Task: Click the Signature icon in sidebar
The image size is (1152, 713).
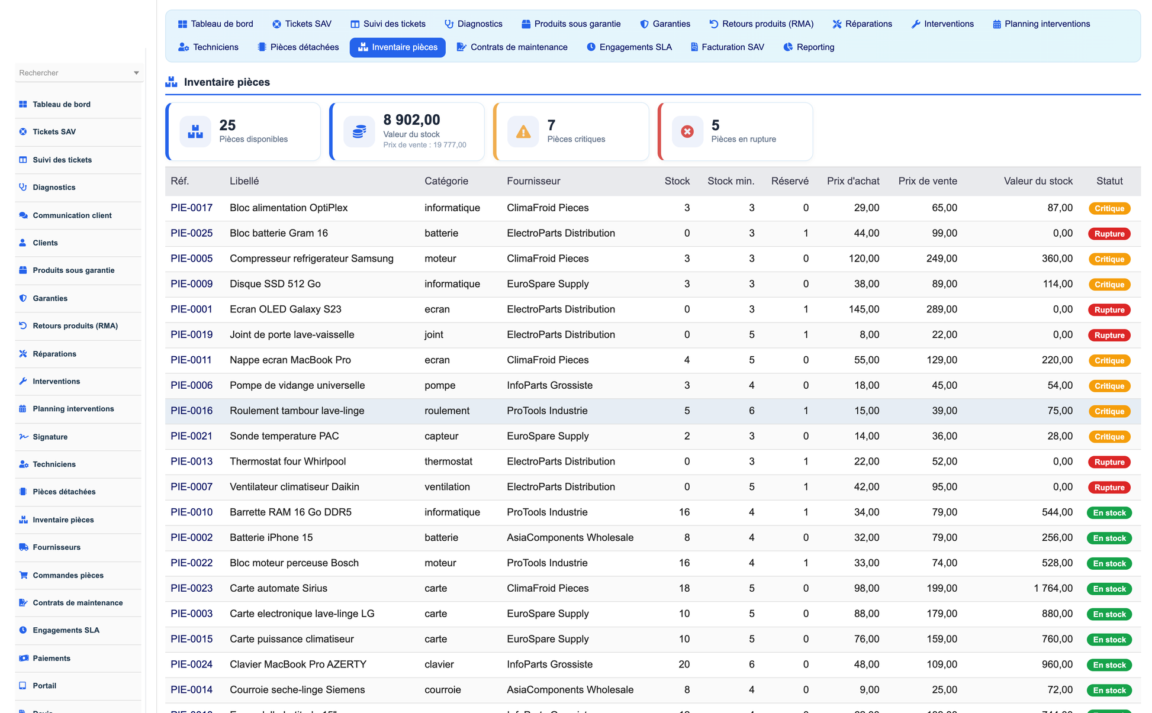Action: click(23, 437)
